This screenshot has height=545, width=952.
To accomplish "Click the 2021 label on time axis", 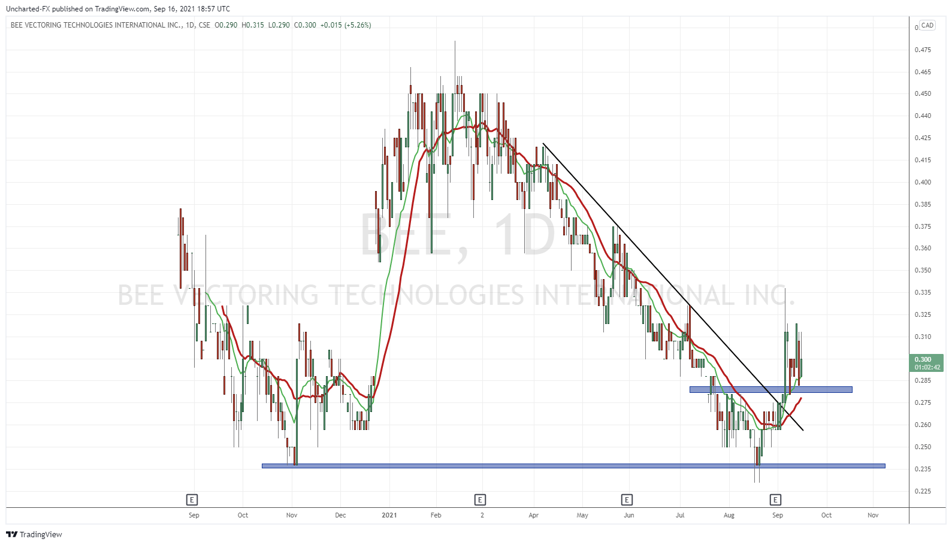I will 389,515.
